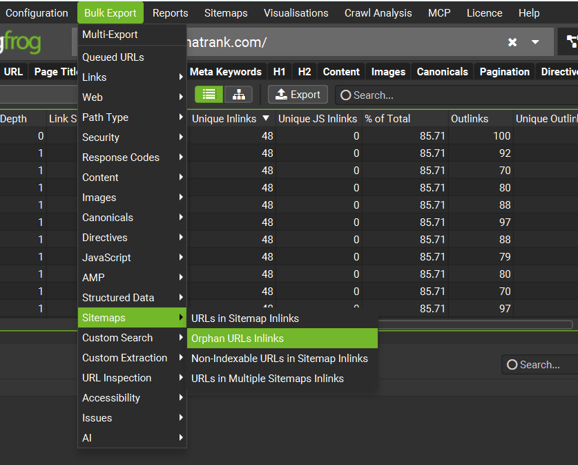This screenshot has width=578, height=465.
Task: Open the Pagination tab
Action: pyautogui.click(x=504, y=72)
